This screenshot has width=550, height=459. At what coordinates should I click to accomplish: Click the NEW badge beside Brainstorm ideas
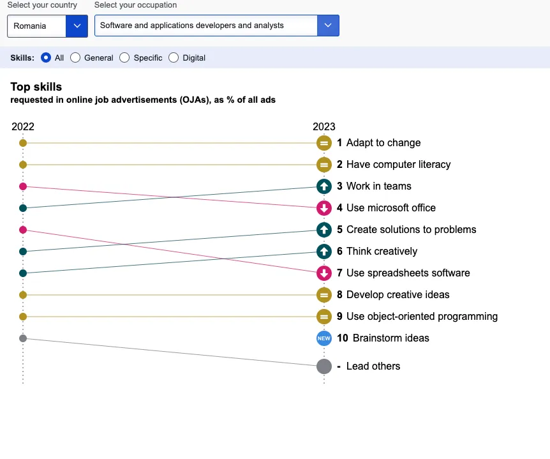click(x=324, y=338)
